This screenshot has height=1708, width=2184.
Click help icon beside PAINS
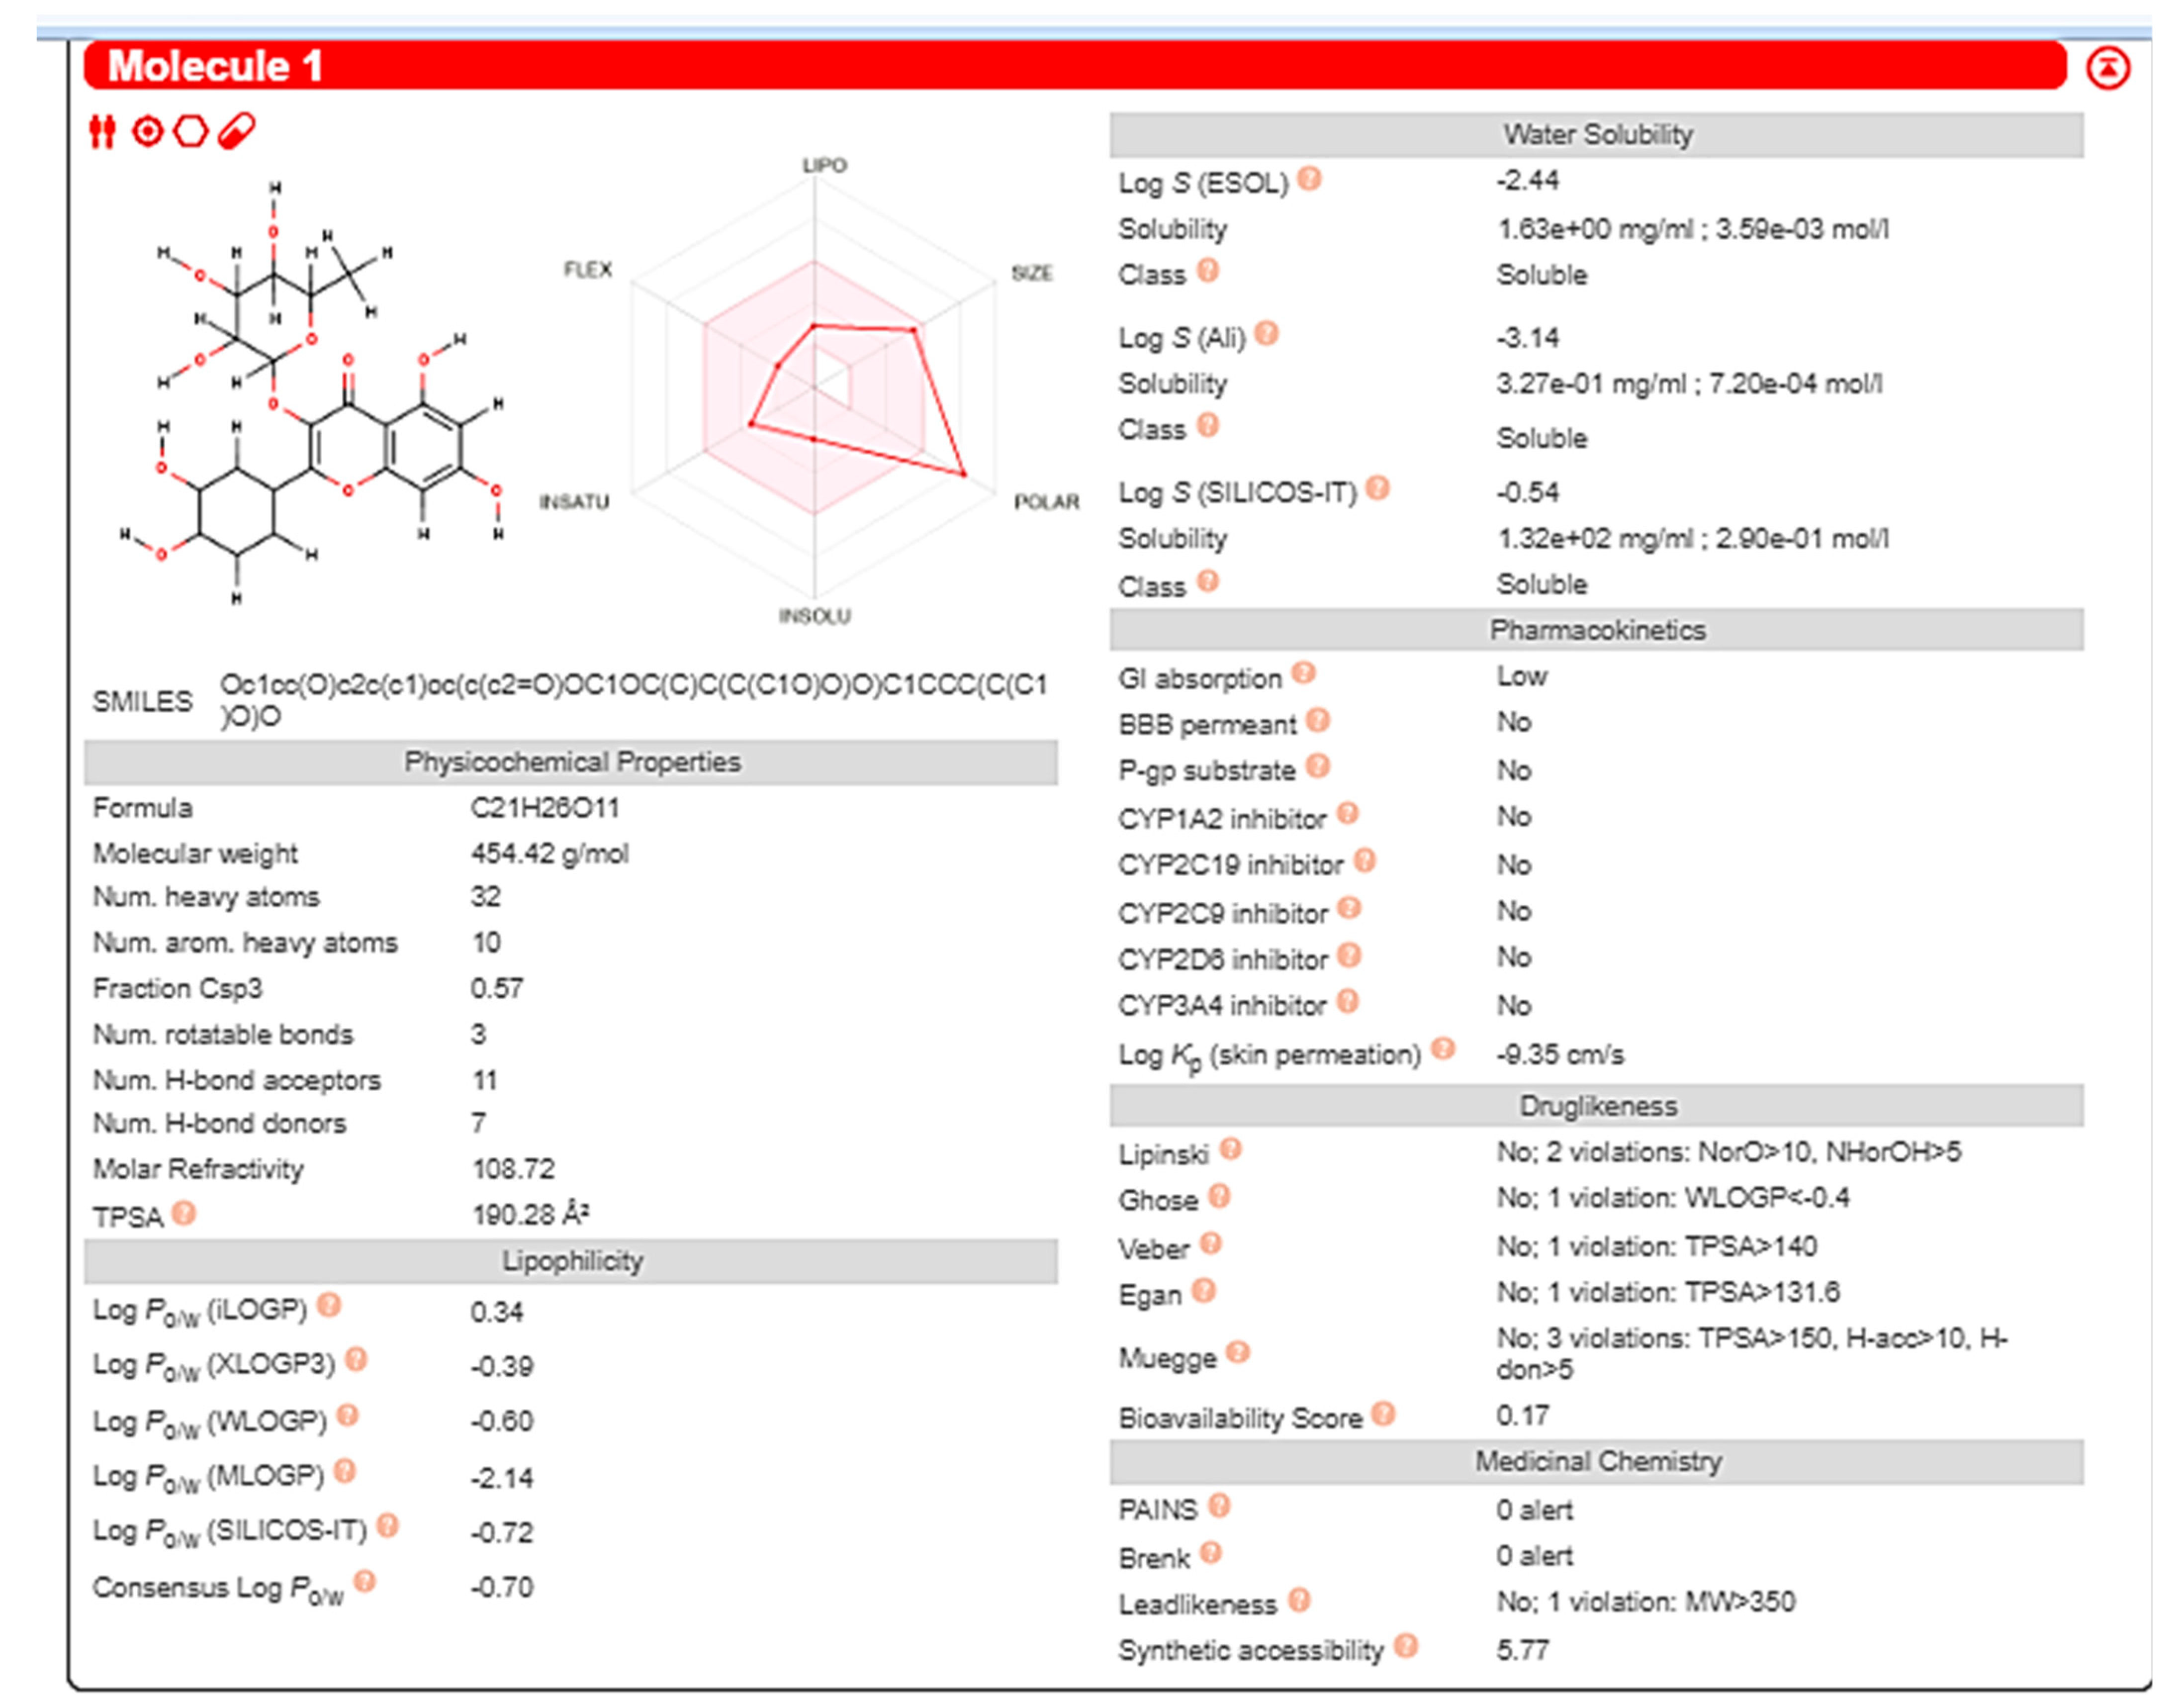1219,1505
